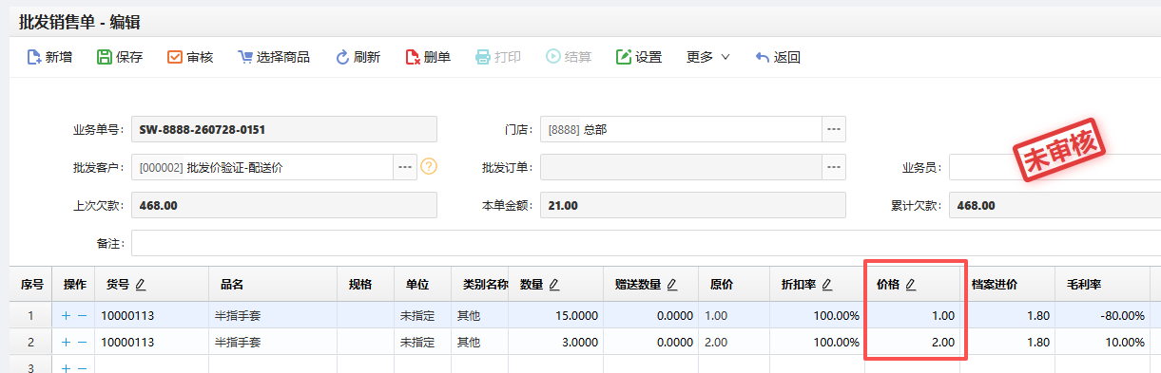The width and height of the screenshot is (1161, 373).
Task: Click 档案进价 1.80 in row 2
Action: coord(1009,342)
